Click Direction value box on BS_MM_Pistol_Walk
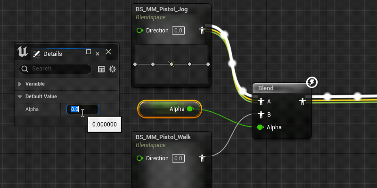The height and width of the screenshot is (188, 377). (179, 158)
